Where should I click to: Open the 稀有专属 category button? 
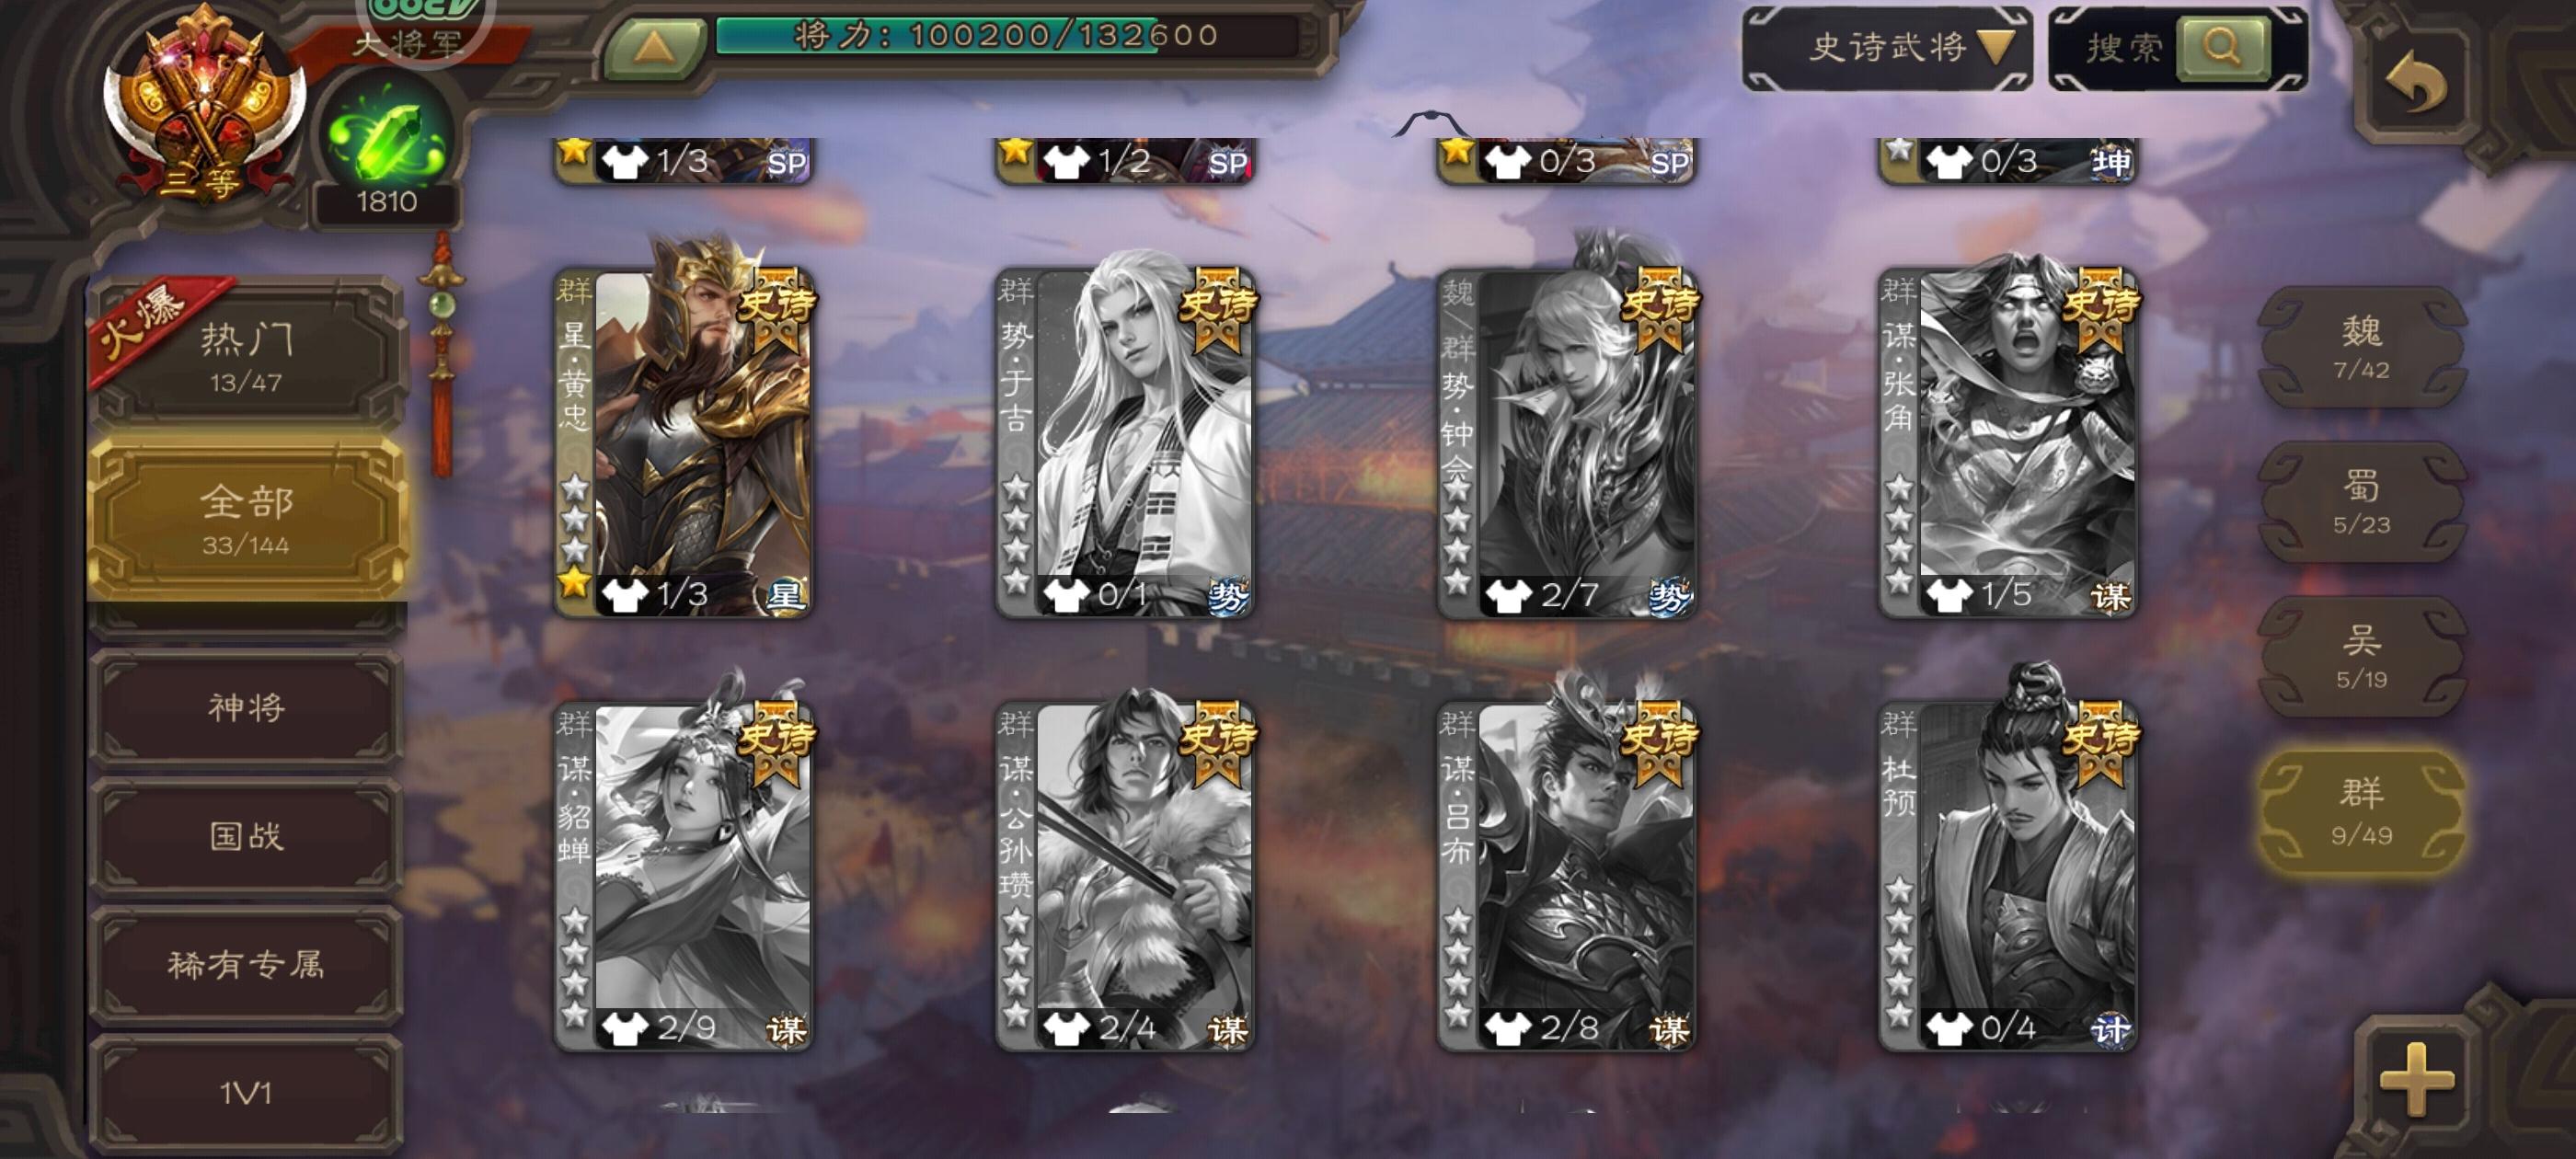point(246,964)
